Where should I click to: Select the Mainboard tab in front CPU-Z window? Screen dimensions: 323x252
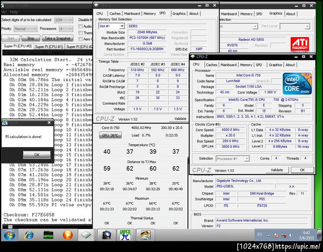pos(228,65)
